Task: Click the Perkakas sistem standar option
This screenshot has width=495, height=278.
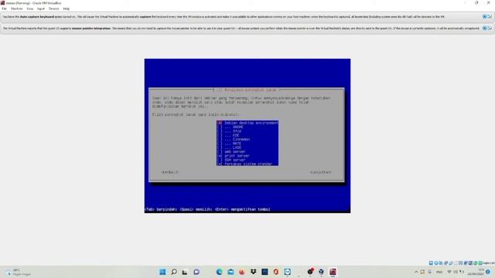Action: tap(248, 164)
